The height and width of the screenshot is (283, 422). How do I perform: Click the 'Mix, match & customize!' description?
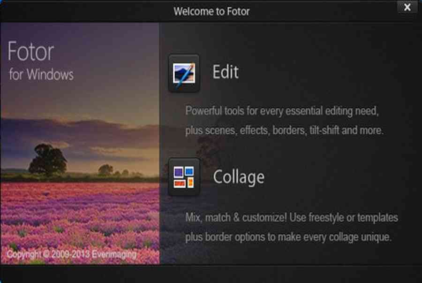(x=291, y=218)
